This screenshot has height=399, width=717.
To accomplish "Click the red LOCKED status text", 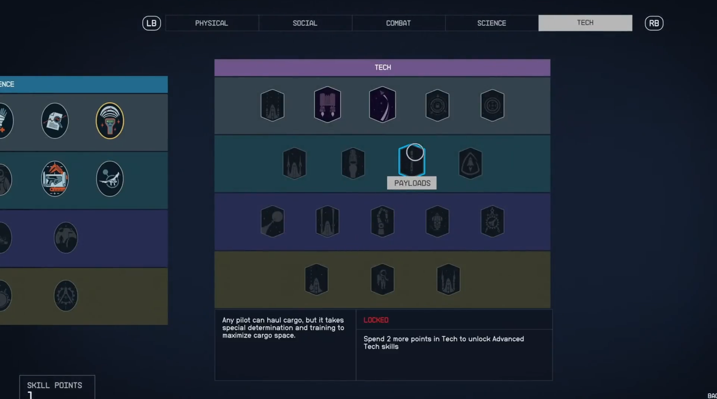I will [x=376, y=320].
